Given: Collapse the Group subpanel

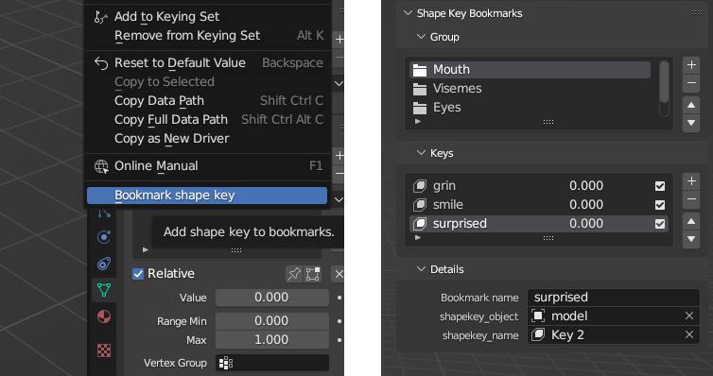Looking at the screenshot, I should (x=421, y=37).
